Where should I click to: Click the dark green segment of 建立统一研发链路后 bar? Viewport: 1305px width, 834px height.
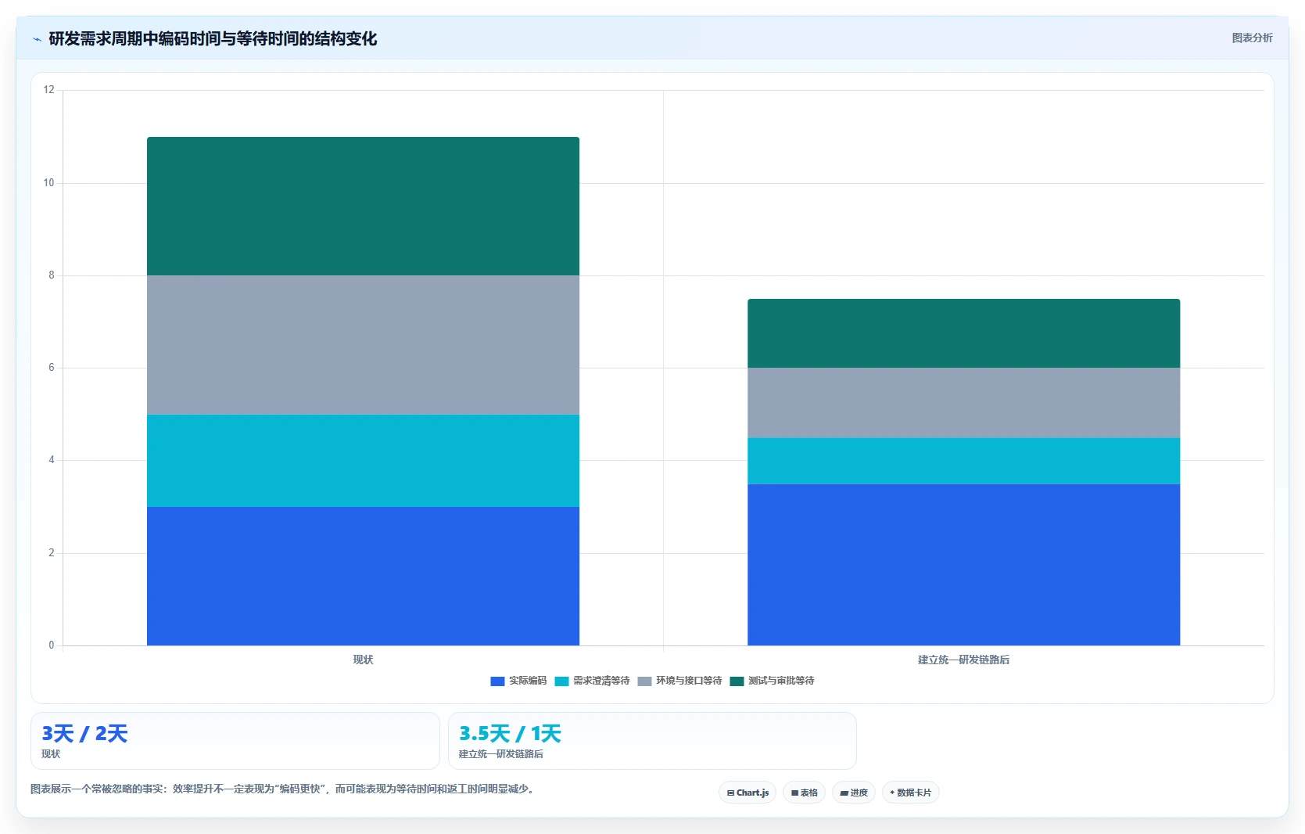pos(963,333)
